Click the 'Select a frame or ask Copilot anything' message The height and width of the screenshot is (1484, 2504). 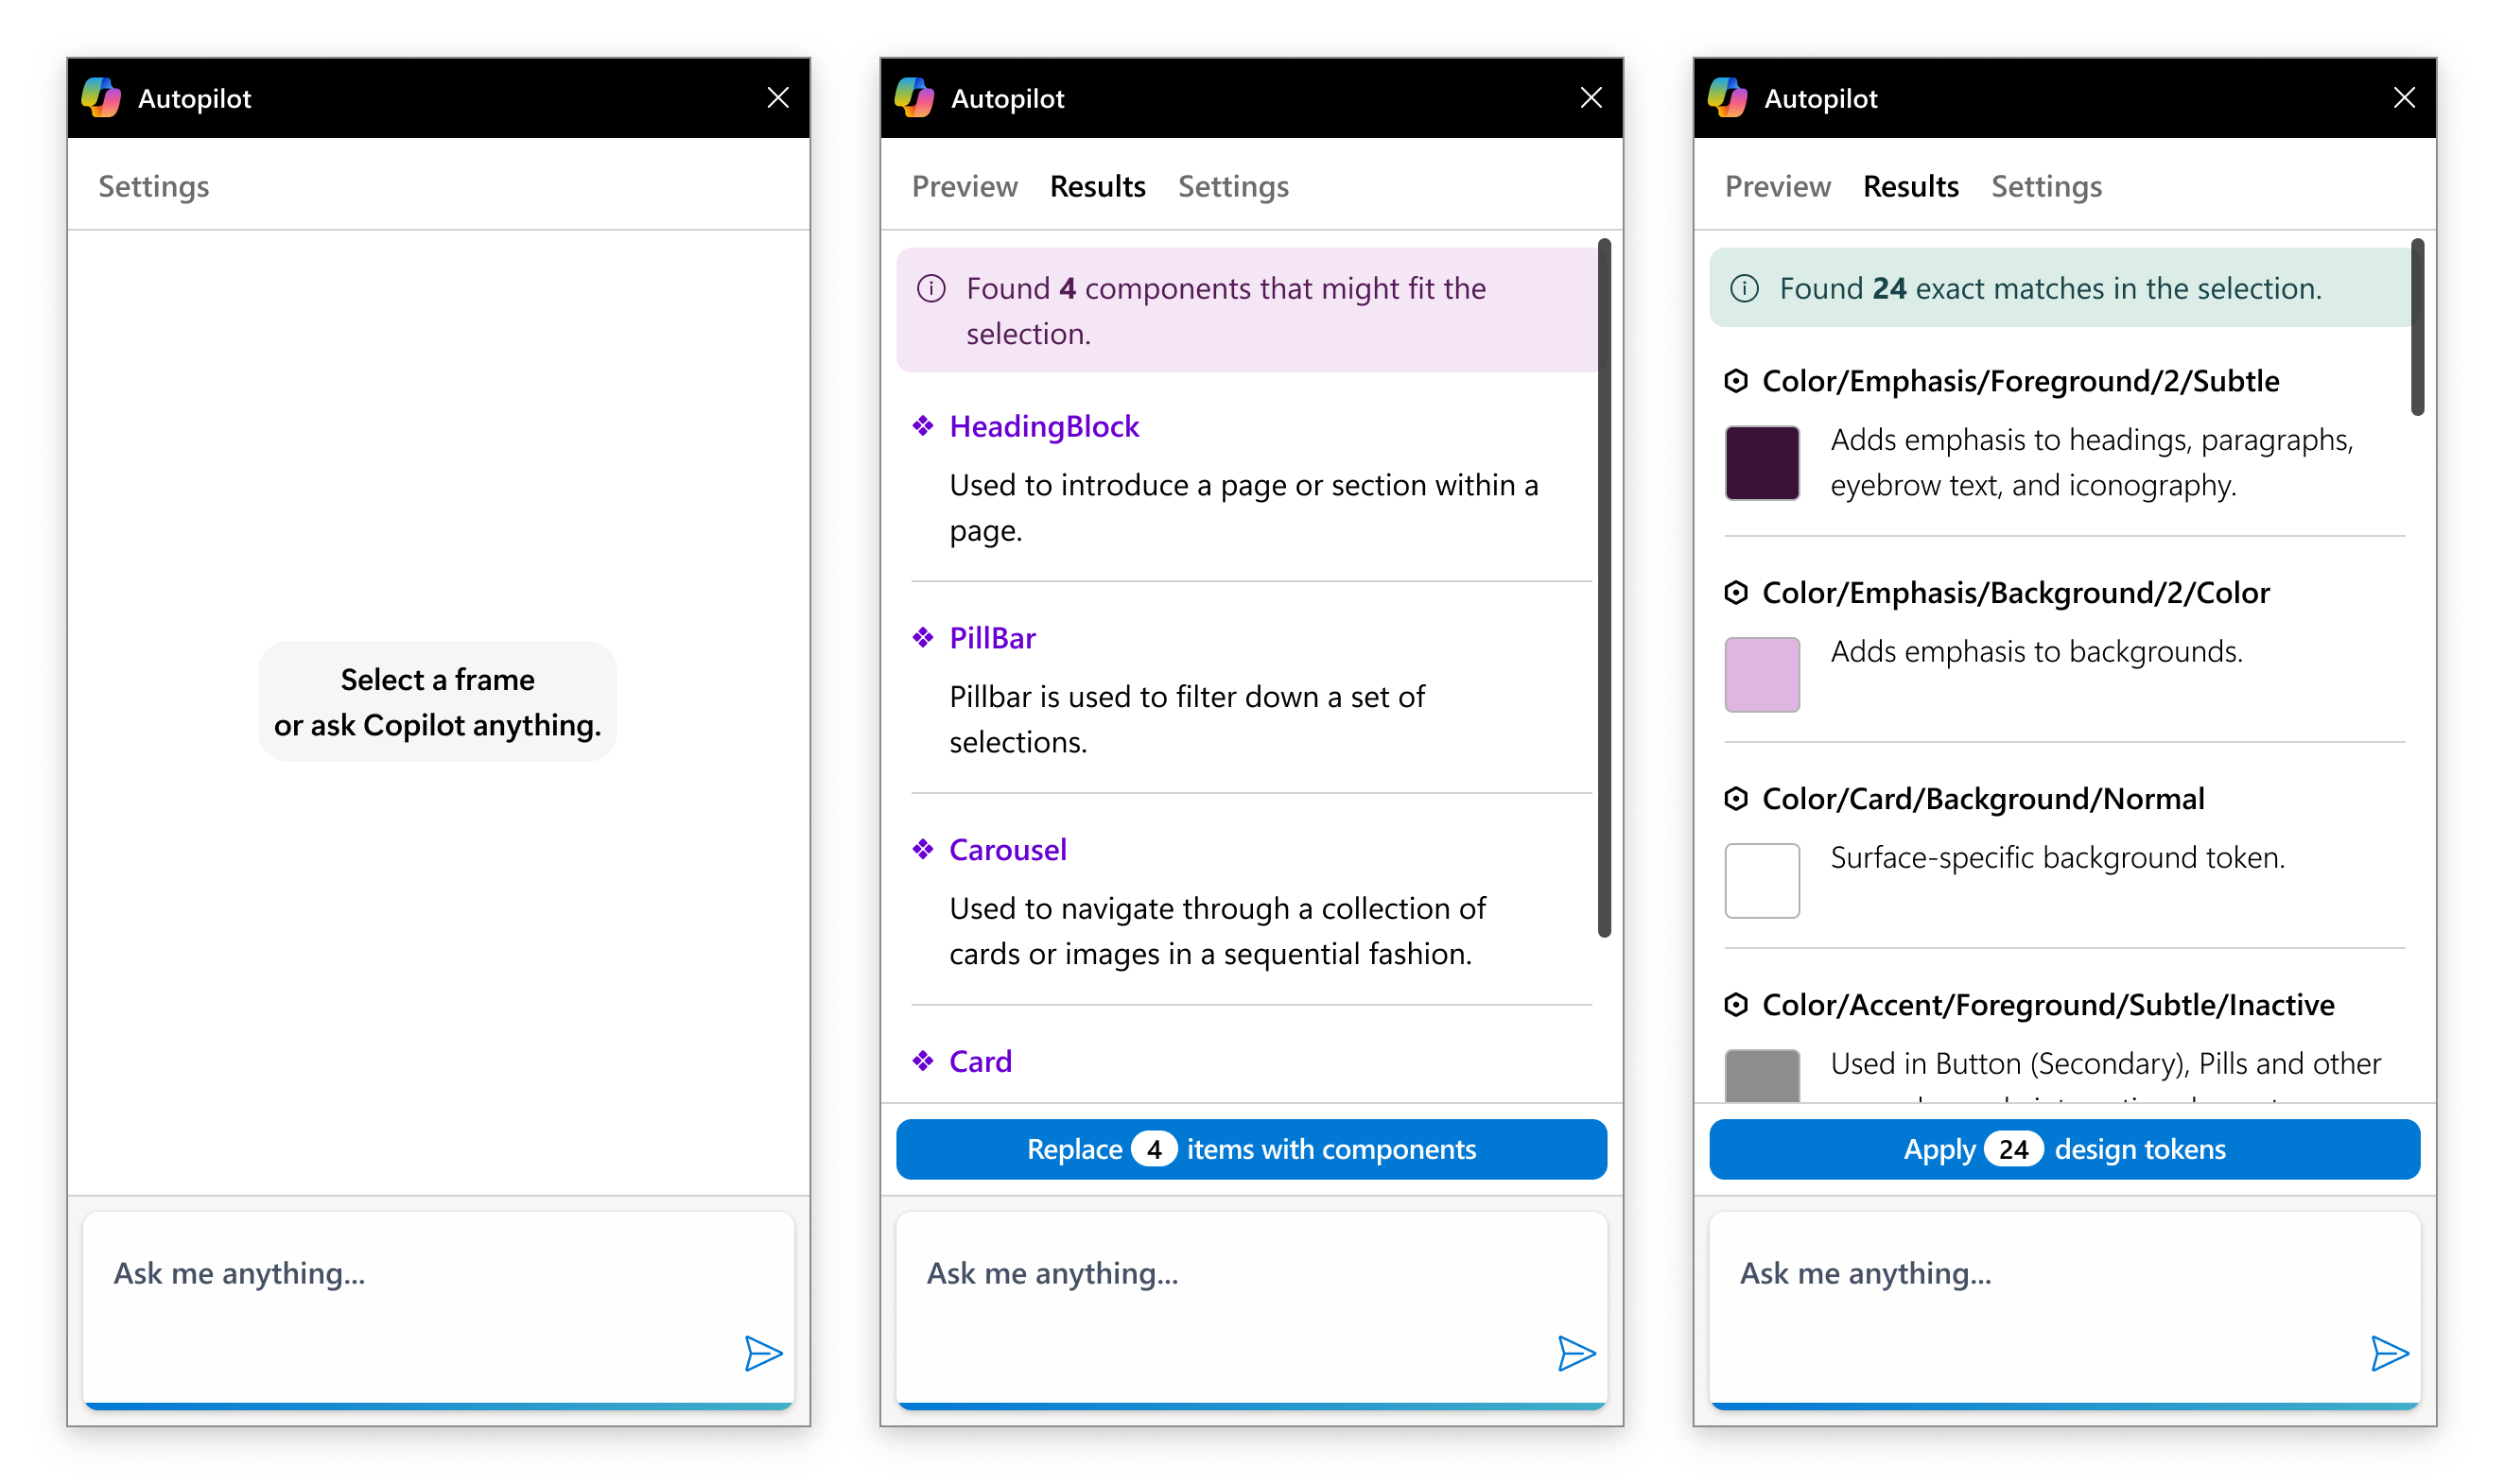click(438, 702)
